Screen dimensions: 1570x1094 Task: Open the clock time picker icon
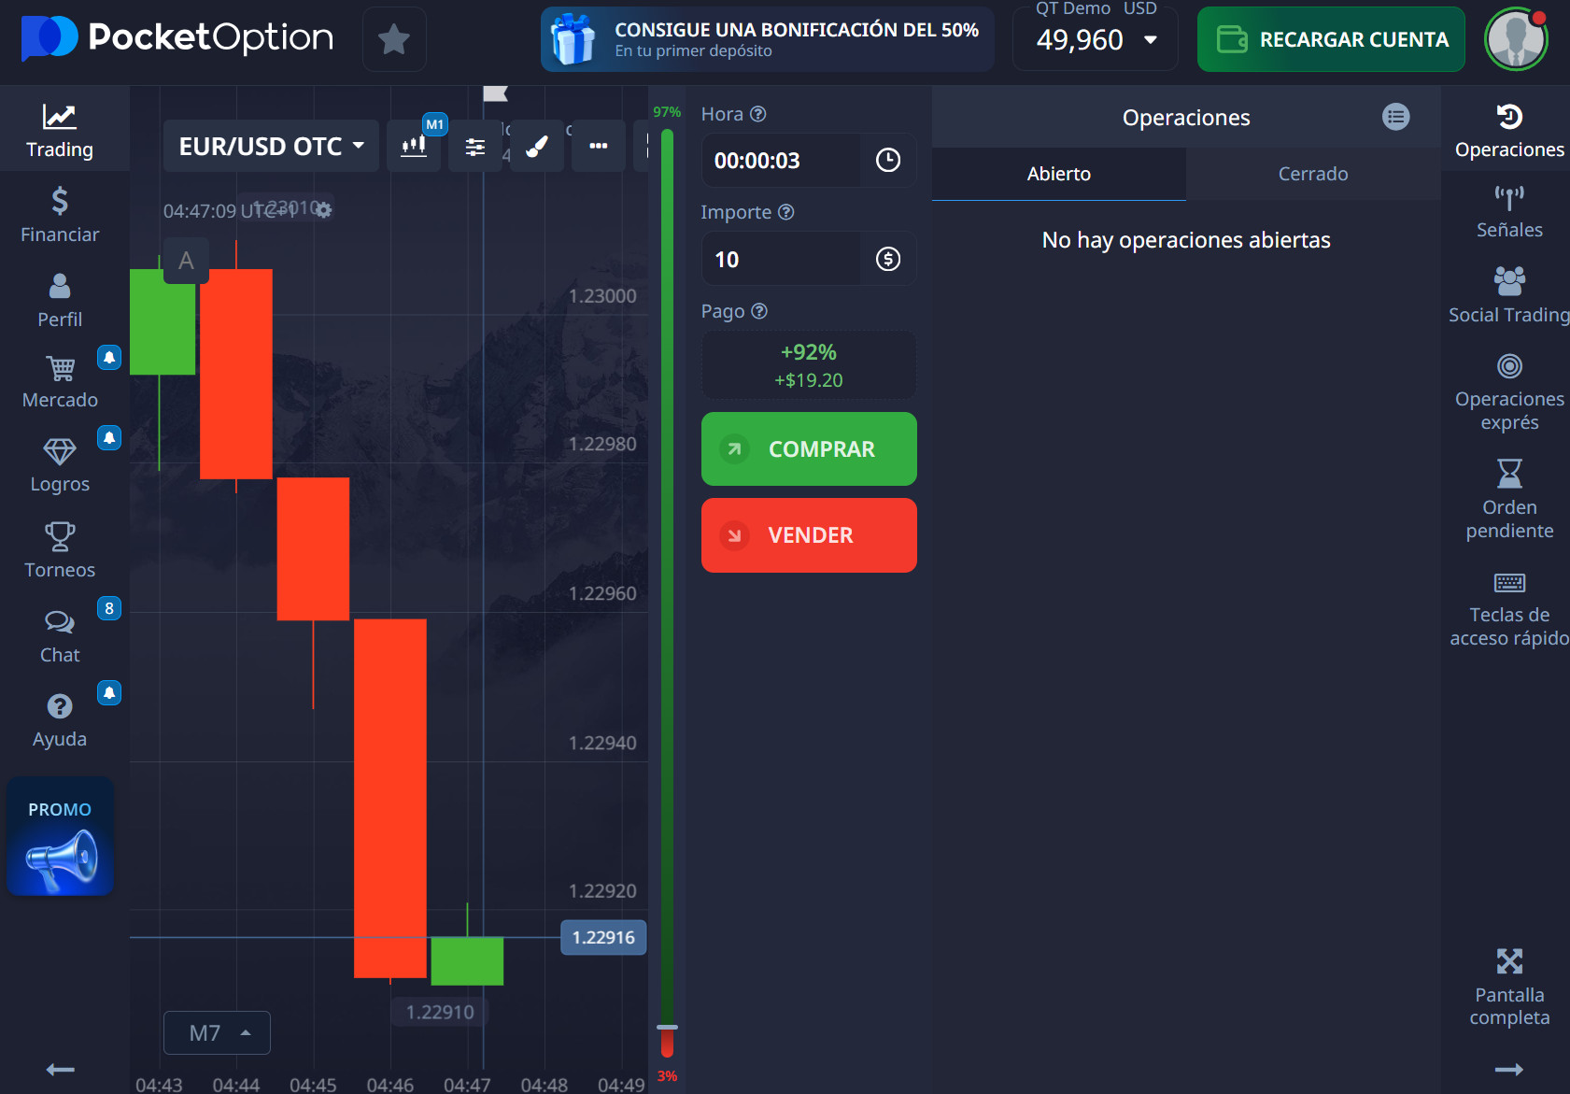(888, 161)
